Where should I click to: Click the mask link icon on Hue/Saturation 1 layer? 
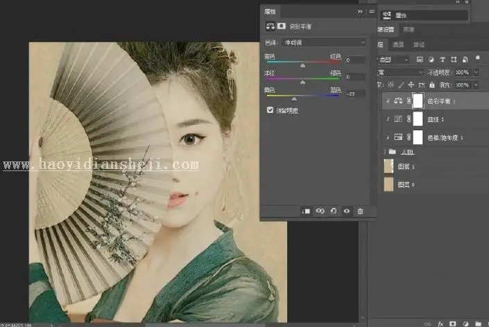(x=409, y=137)
